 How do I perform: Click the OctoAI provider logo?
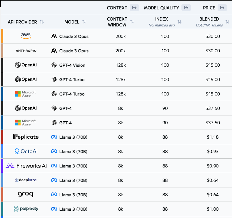(x=26, y=151)
